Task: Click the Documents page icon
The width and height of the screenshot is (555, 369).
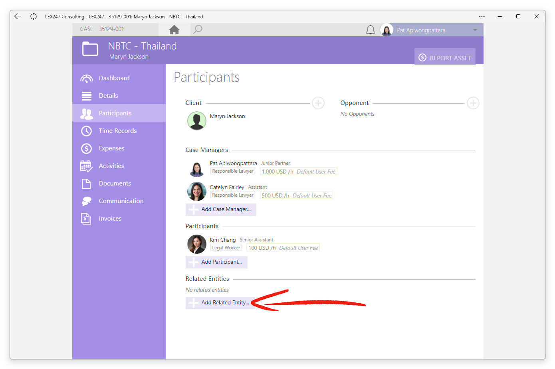Action: [86, 184]
